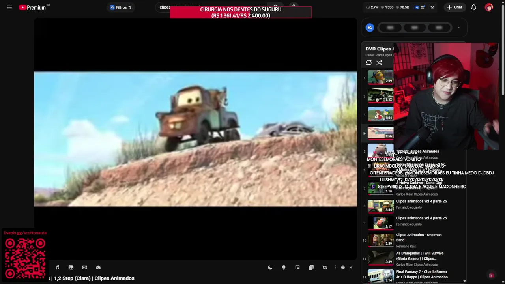The width and height of the screenshot is (505, 284).
Task: Click the music note icon under player
Action: tap(57, 268)
